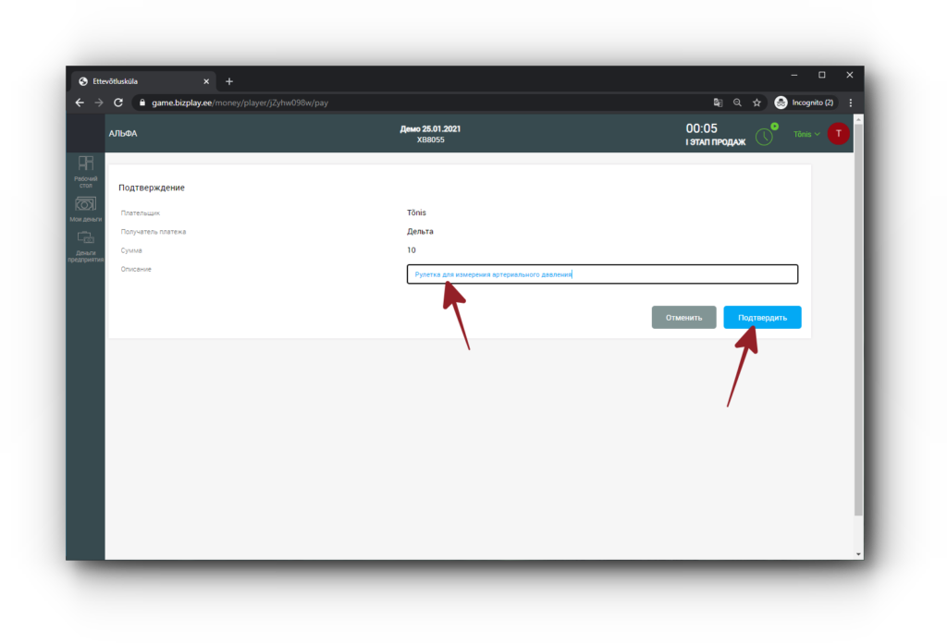Click the green clock timer icon
Screen dimensions: 947x643
click(x=765, y=135)
